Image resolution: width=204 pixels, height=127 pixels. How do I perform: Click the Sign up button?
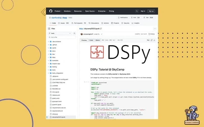[151, 11]
